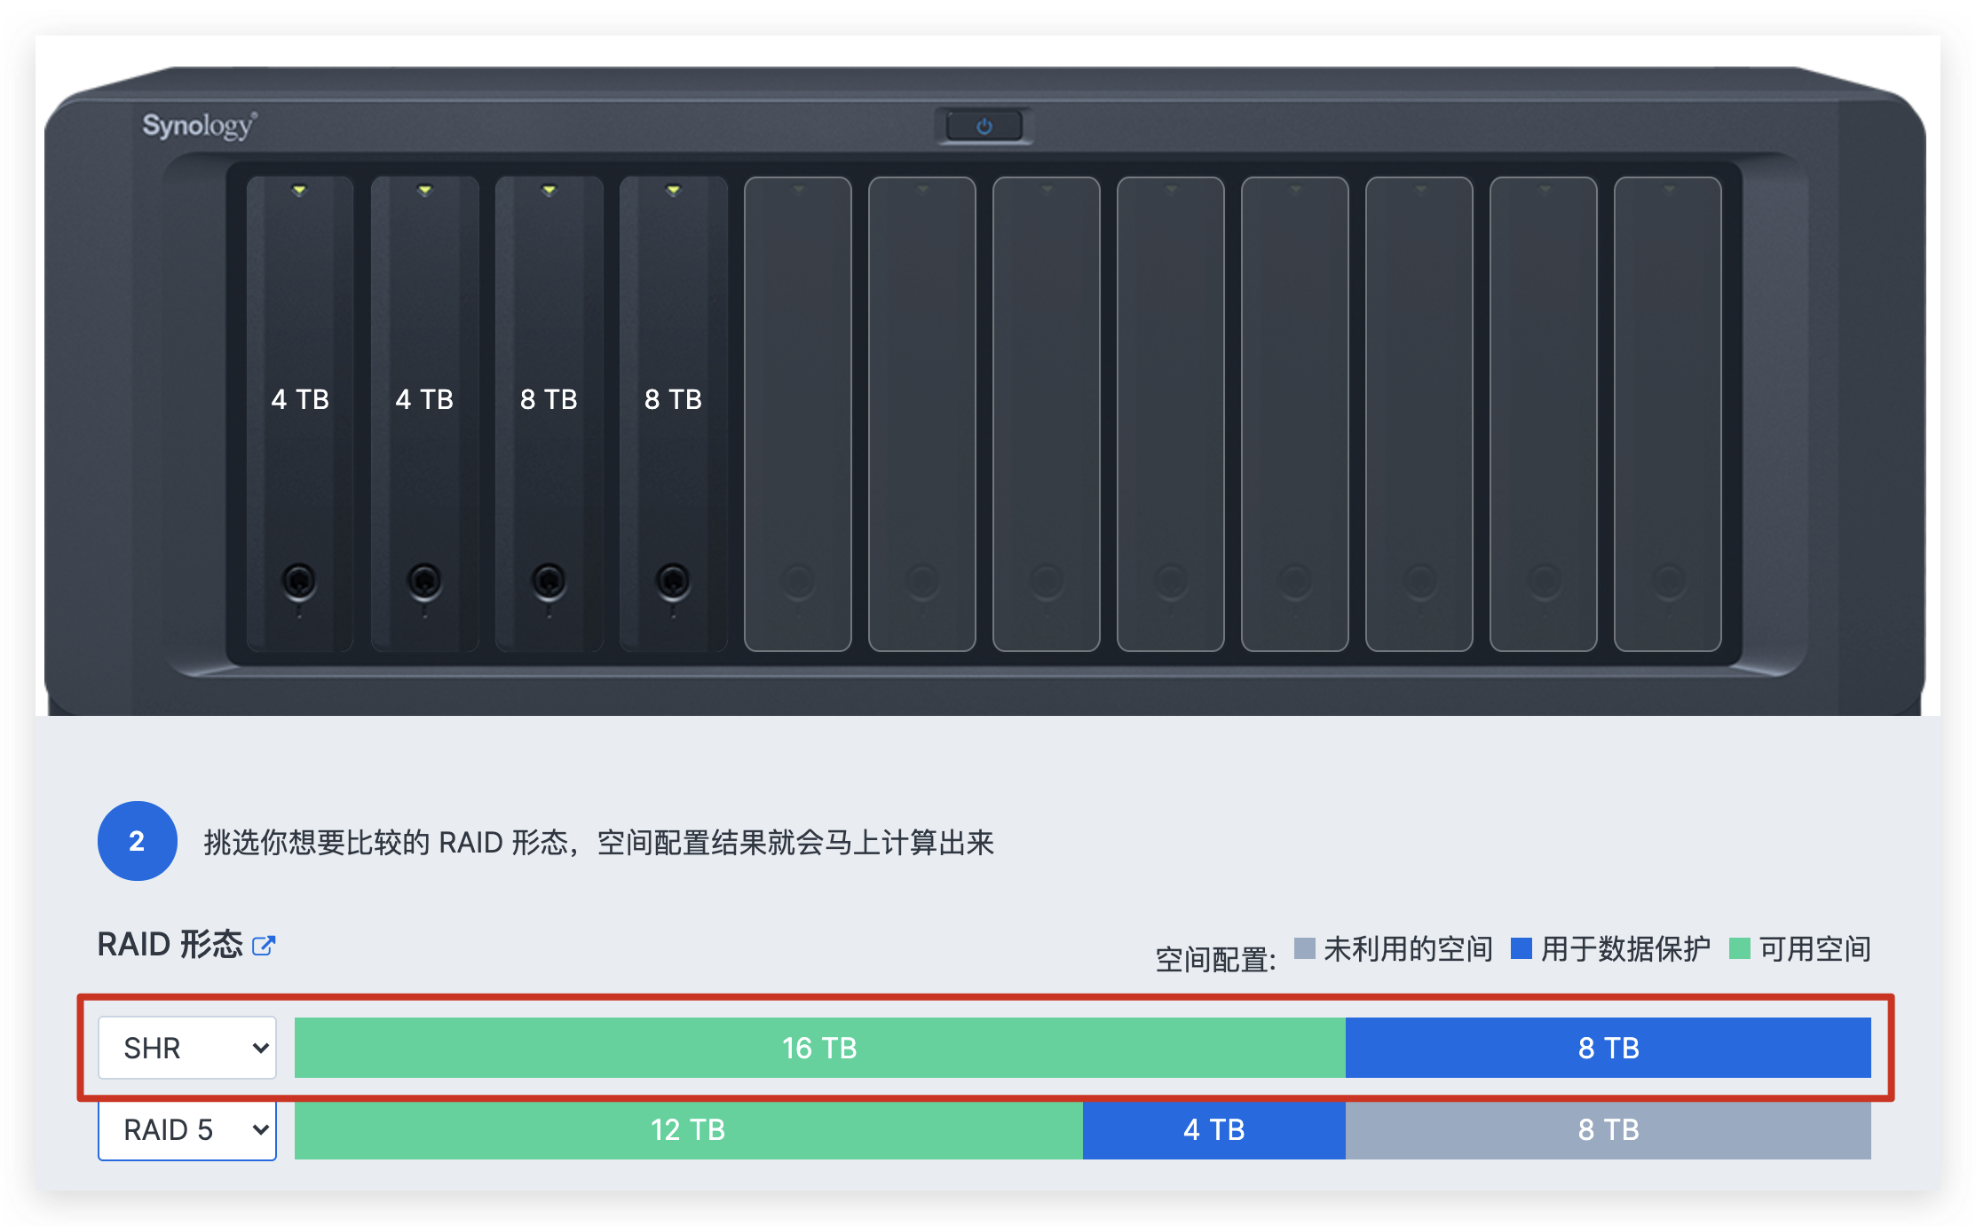Click the 8 TB blue protection segment in SHR row

[1608, 1048]
